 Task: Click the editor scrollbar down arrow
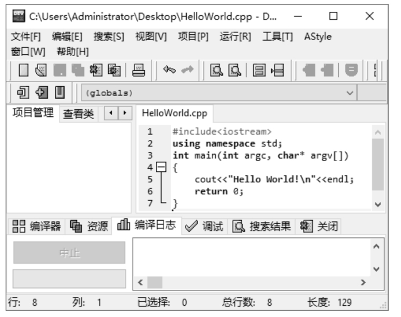(378, 204)
